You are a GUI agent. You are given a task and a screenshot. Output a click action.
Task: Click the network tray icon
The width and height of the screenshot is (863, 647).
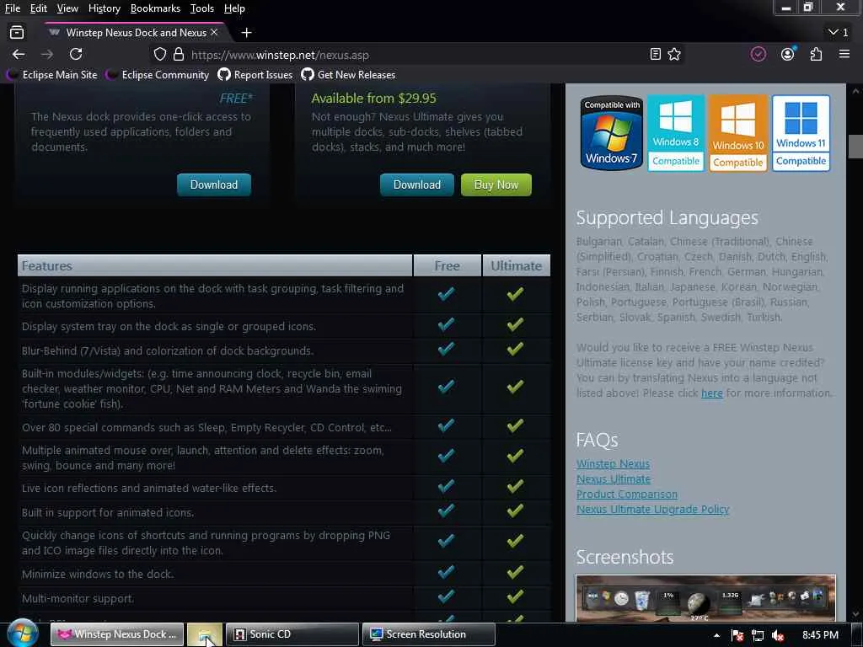(x=758, y=635)
